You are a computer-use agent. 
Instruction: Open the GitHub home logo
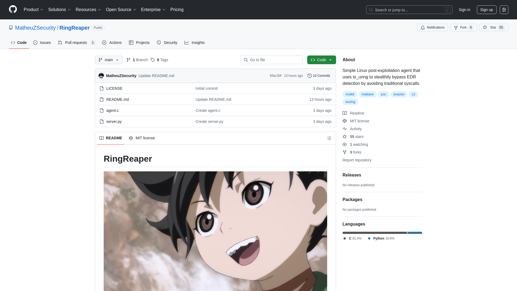pyautogui.click(x=13, y=9)
